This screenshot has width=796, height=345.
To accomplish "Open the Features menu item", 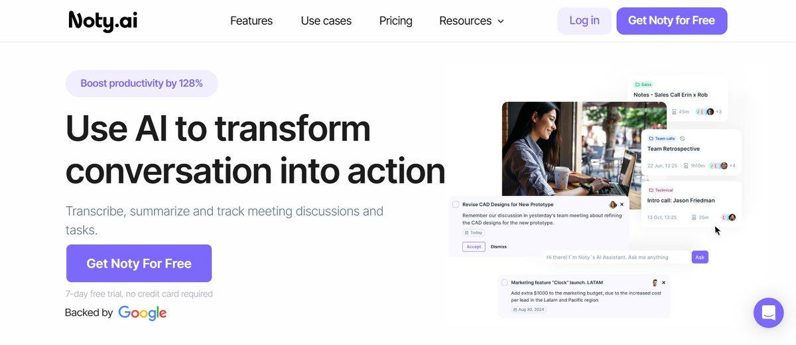I will click(x=251, y=21).
